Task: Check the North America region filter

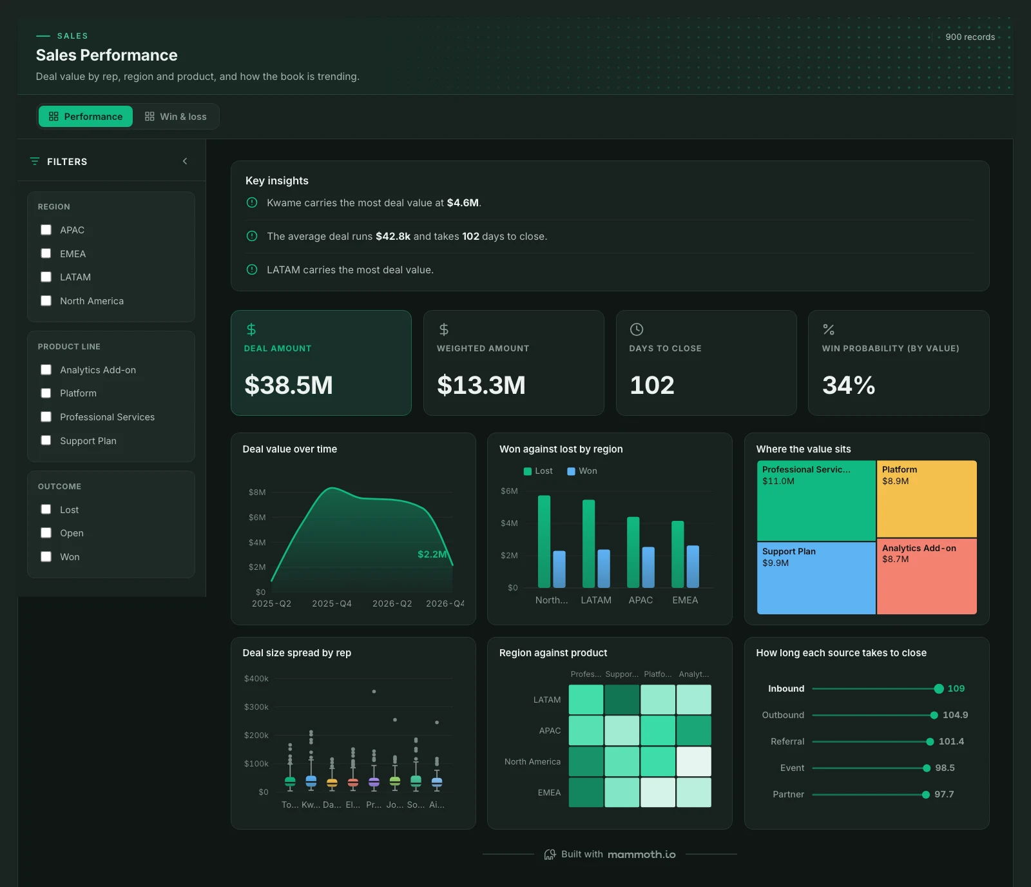Action: click(x=46, y=300)
